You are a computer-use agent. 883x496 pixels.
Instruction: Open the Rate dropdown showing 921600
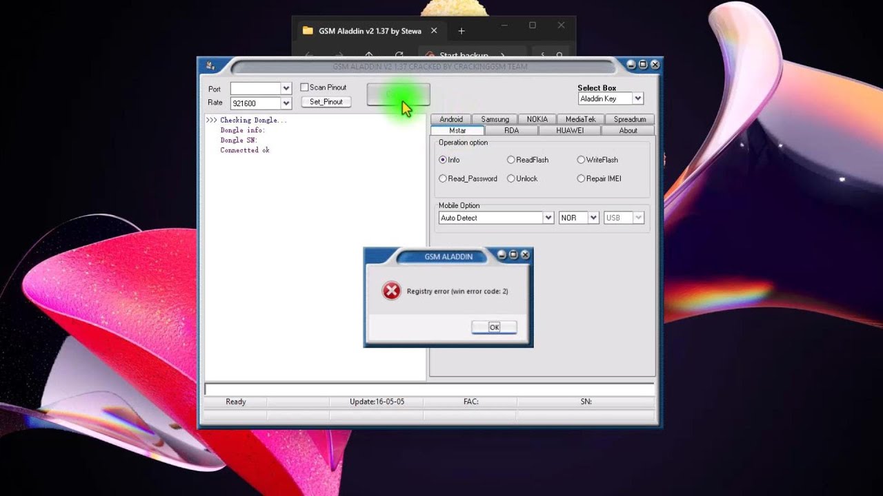point(286,103)
